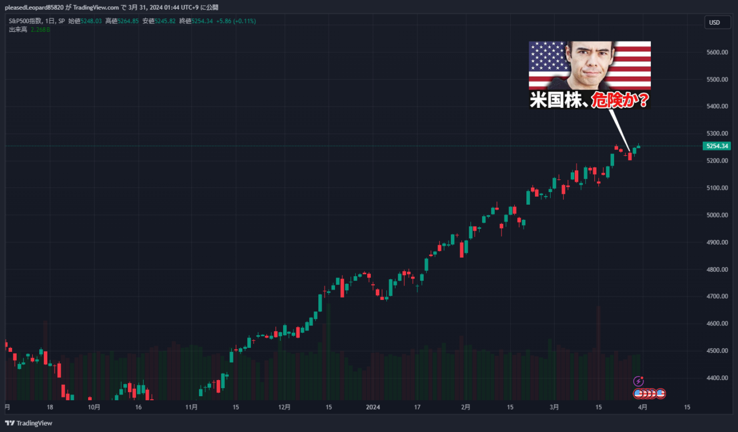The width and height of the screenshot is (738, 432).
Task: Click the 4400.00 price scale label
Action: pos(717,377)
